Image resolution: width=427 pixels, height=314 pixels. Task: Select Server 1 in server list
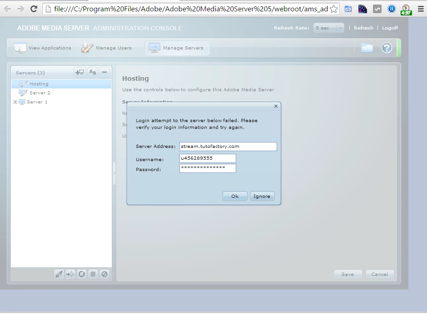61,102
